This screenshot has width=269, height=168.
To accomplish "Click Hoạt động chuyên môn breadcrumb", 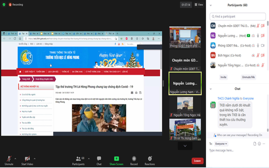I will tap(44, 79).
